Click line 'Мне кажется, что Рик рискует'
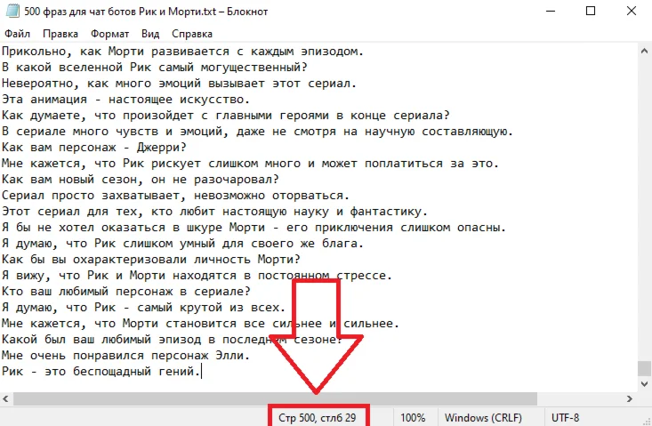This screenshot has height=426, width=652. (x=250, y=164)
